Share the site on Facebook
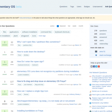The image size is (112, 112). pyautogui.click(x=94, y=66)
